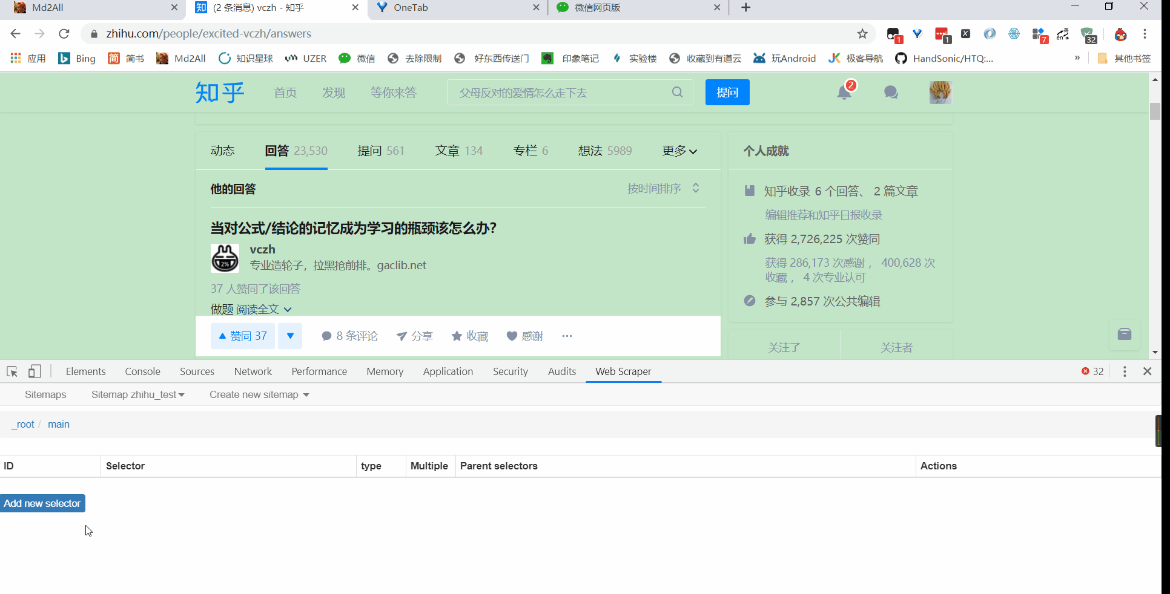Click the floating feedback icon at page corner

pyautogui.click(x=1125, y=335)
